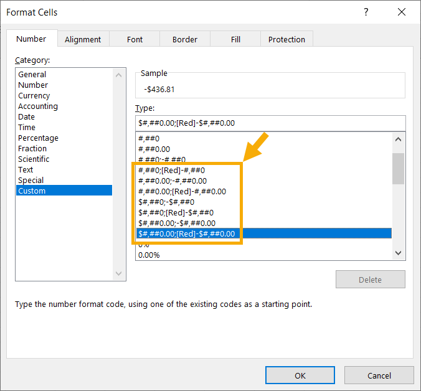The height and width of the screenshot is (391, 421).
Task: Select the Fill tab
Action: coord(235,39)
